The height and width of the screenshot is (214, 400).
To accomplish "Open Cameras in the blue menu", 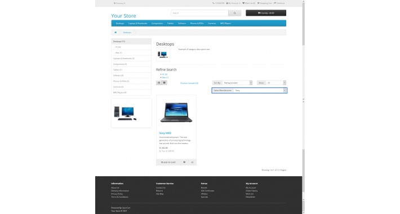I will 212,23.
